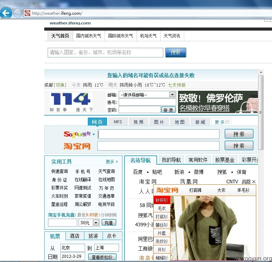The height and width of the screenshot is (262, 272).
Task: Open the 新浪 site link
Action: (x=179, y=172)
